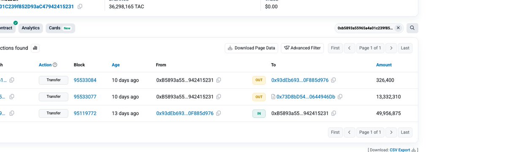This screenshot has height=152, width=507.
Task: Copy From address 0x93dEb693 in 95119772 row
Action: point(218,113)
